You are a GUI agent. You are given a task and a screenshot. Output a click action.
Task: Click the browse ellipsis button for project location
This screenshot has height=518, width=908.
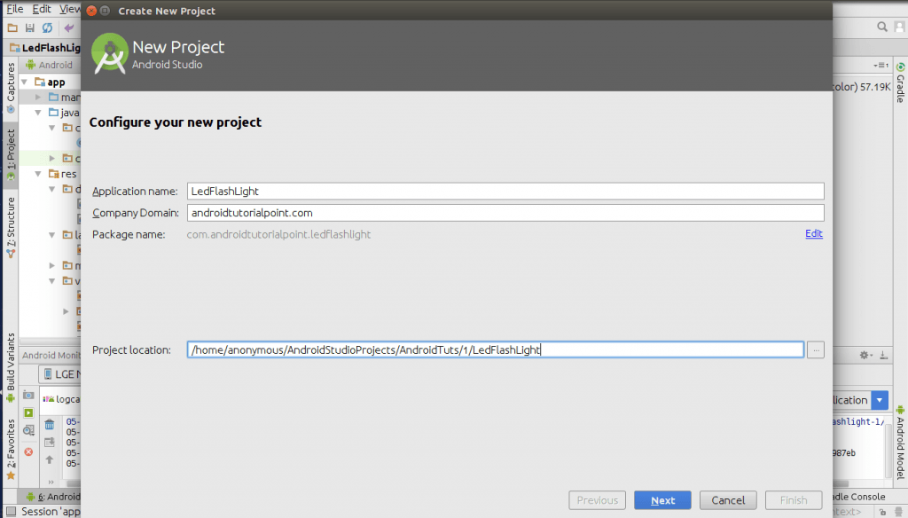pyautogui.click(x=816, y=350)
